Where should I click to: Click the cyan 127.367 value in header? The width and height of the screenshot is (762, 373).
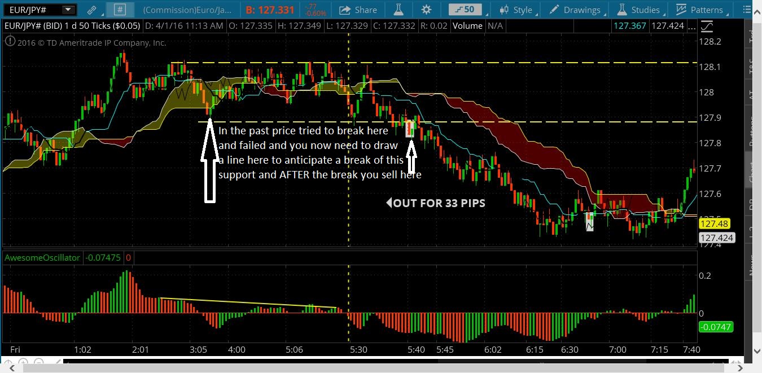pyautogui.click(x=630, y=26)
